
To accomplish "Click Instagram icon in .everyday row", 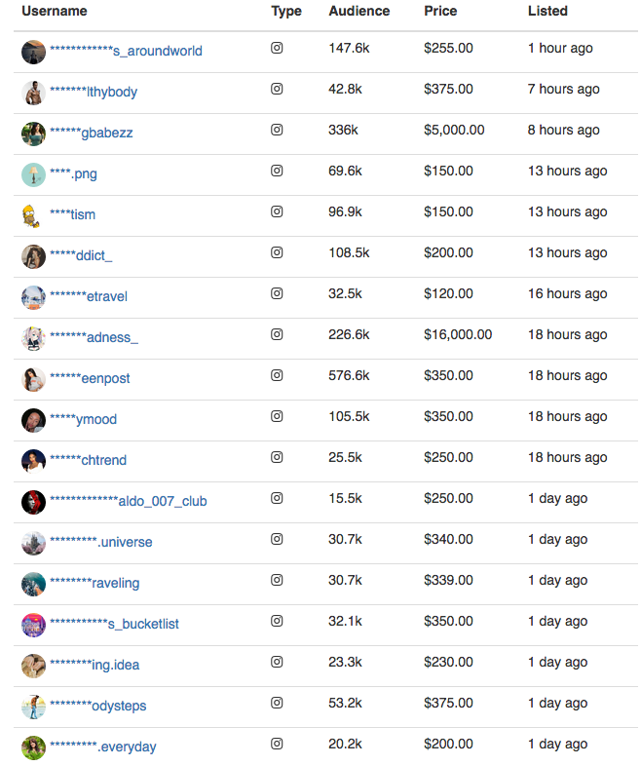I will [x=277, y=744].
